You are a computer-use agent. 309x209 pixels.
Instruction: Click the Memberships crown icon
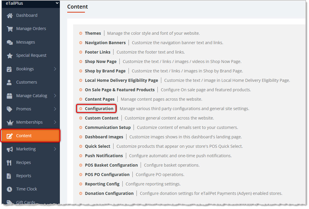[10, 122]
